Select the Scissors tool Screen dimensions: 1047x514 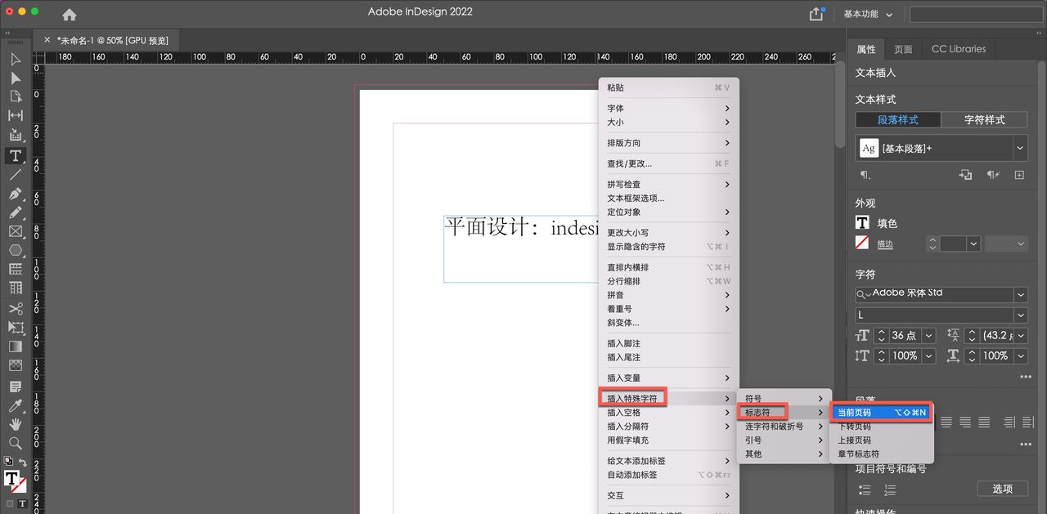[15, 308]
